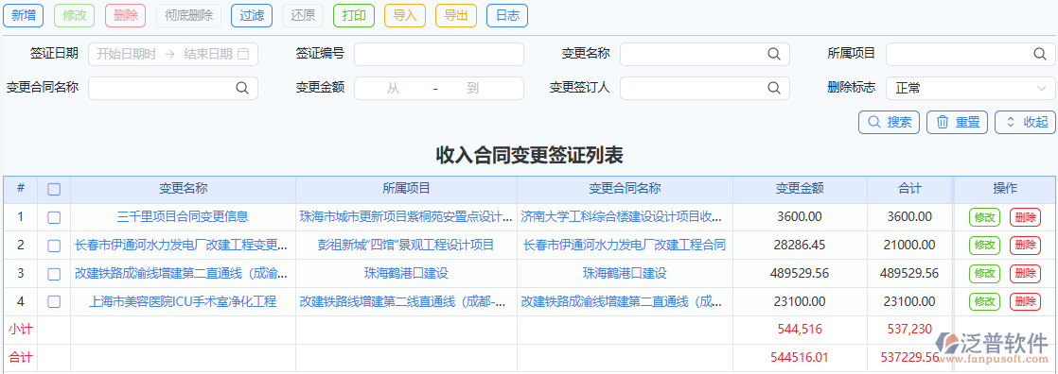Click the 搜索 search button

(890, 122)
